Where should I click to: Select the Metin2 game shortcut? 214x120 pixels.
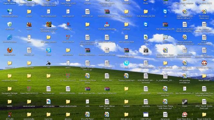click(29, 24)
